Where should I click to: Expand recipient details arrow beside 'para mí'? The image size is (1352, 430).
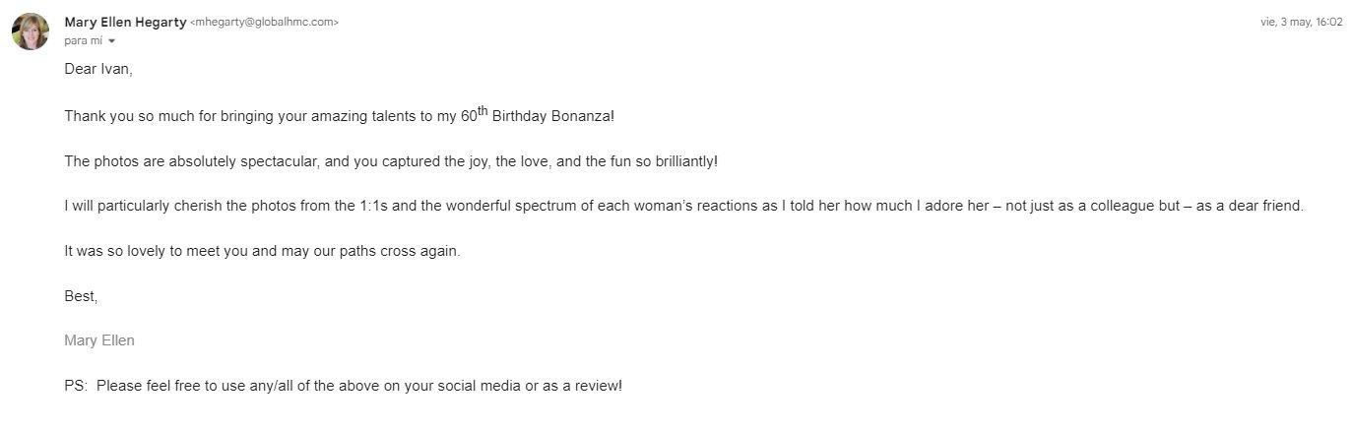111,41
